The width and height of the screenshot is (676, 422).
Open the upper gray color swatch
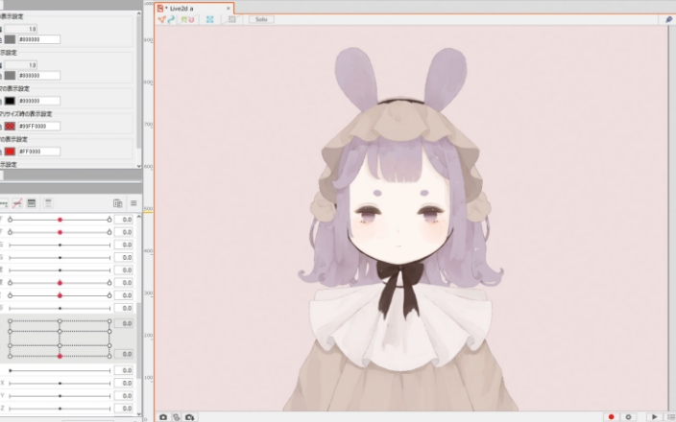click(10, 39)
